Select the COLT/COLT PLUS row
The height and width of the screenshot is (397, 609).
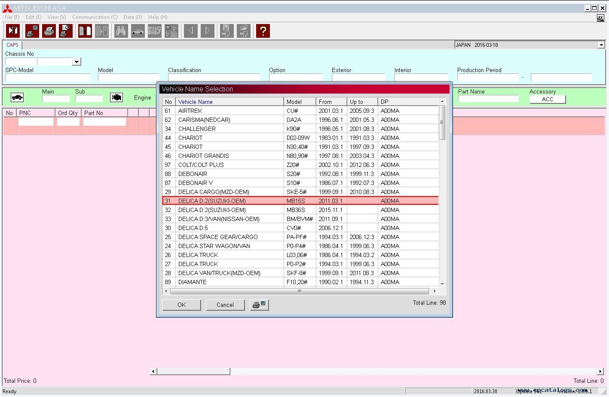(x=300, y=165)
